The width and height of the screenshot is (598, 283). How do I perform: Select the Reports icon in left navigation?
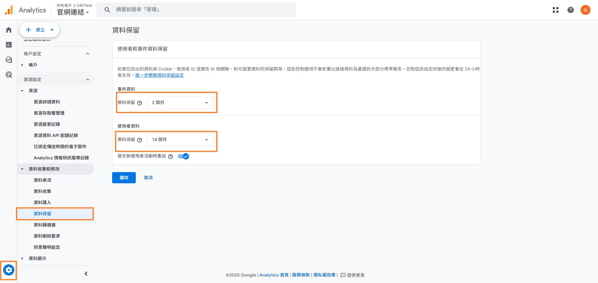(x=8, y=44)
